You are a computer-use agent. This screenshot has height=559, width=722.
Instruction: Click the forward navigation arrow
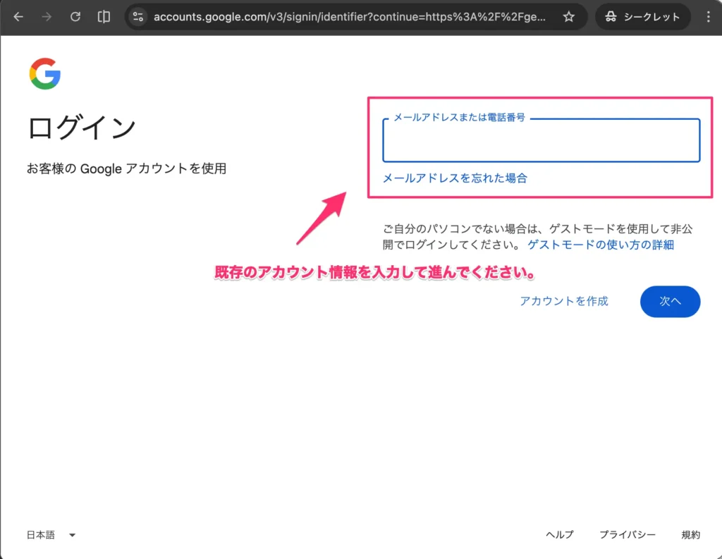click(x=47, y=17)
